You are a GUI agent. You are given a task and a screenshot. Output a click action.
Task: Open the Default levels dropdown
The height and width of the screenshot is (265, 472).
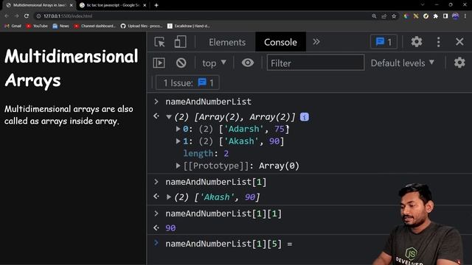403,63
